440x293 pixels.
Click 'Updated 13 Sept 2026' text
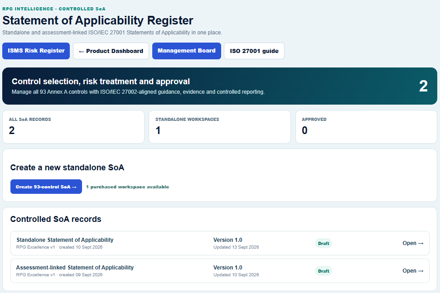[x=236, y=247]
